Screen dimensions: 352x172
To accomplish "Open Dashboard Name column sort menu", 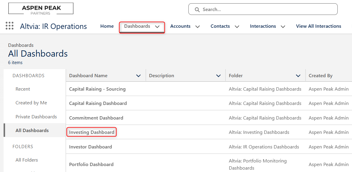I will tap(139, 76).
